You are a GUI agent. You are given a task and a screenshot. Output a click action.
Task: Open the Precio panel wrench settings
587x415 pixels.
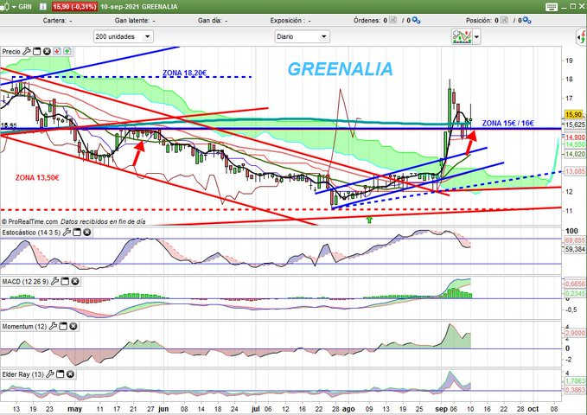pos(27,51)
